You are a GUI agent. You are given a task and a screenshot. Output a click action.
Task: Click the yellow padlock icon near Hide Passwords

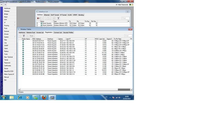pyautogui.click(x=132, y=5)
